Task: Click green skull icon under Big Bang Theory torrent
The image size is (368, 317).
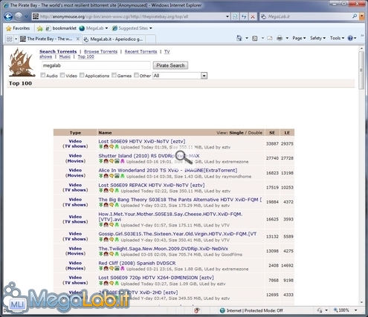Action: (117, 205)
